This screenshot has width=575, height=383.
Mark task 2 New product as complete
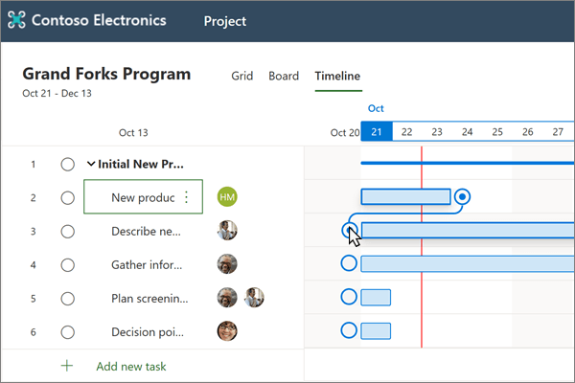tap(67, 198)
